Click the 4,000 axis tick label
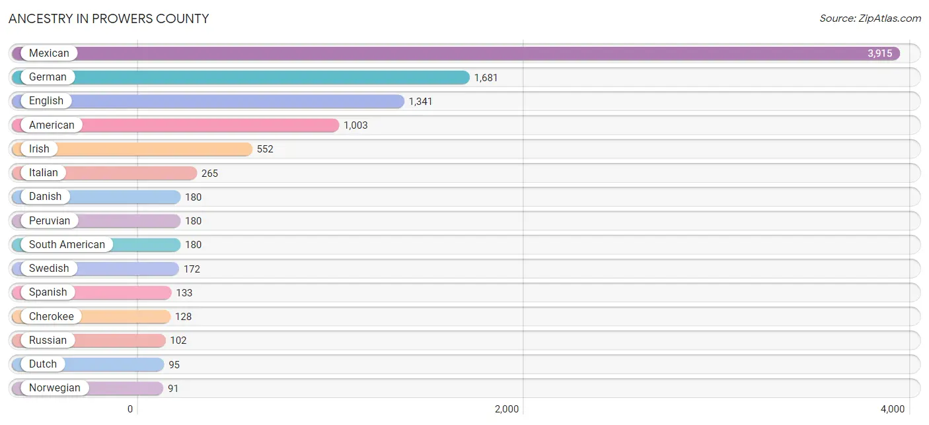 (x=892, y=409)
